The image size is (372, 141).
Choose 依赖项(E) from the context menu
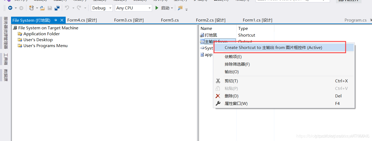tap(284, 57)
